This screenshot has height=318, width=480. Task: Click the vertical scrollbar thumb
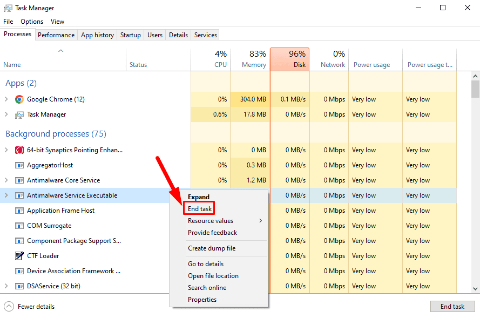point(475,89)
